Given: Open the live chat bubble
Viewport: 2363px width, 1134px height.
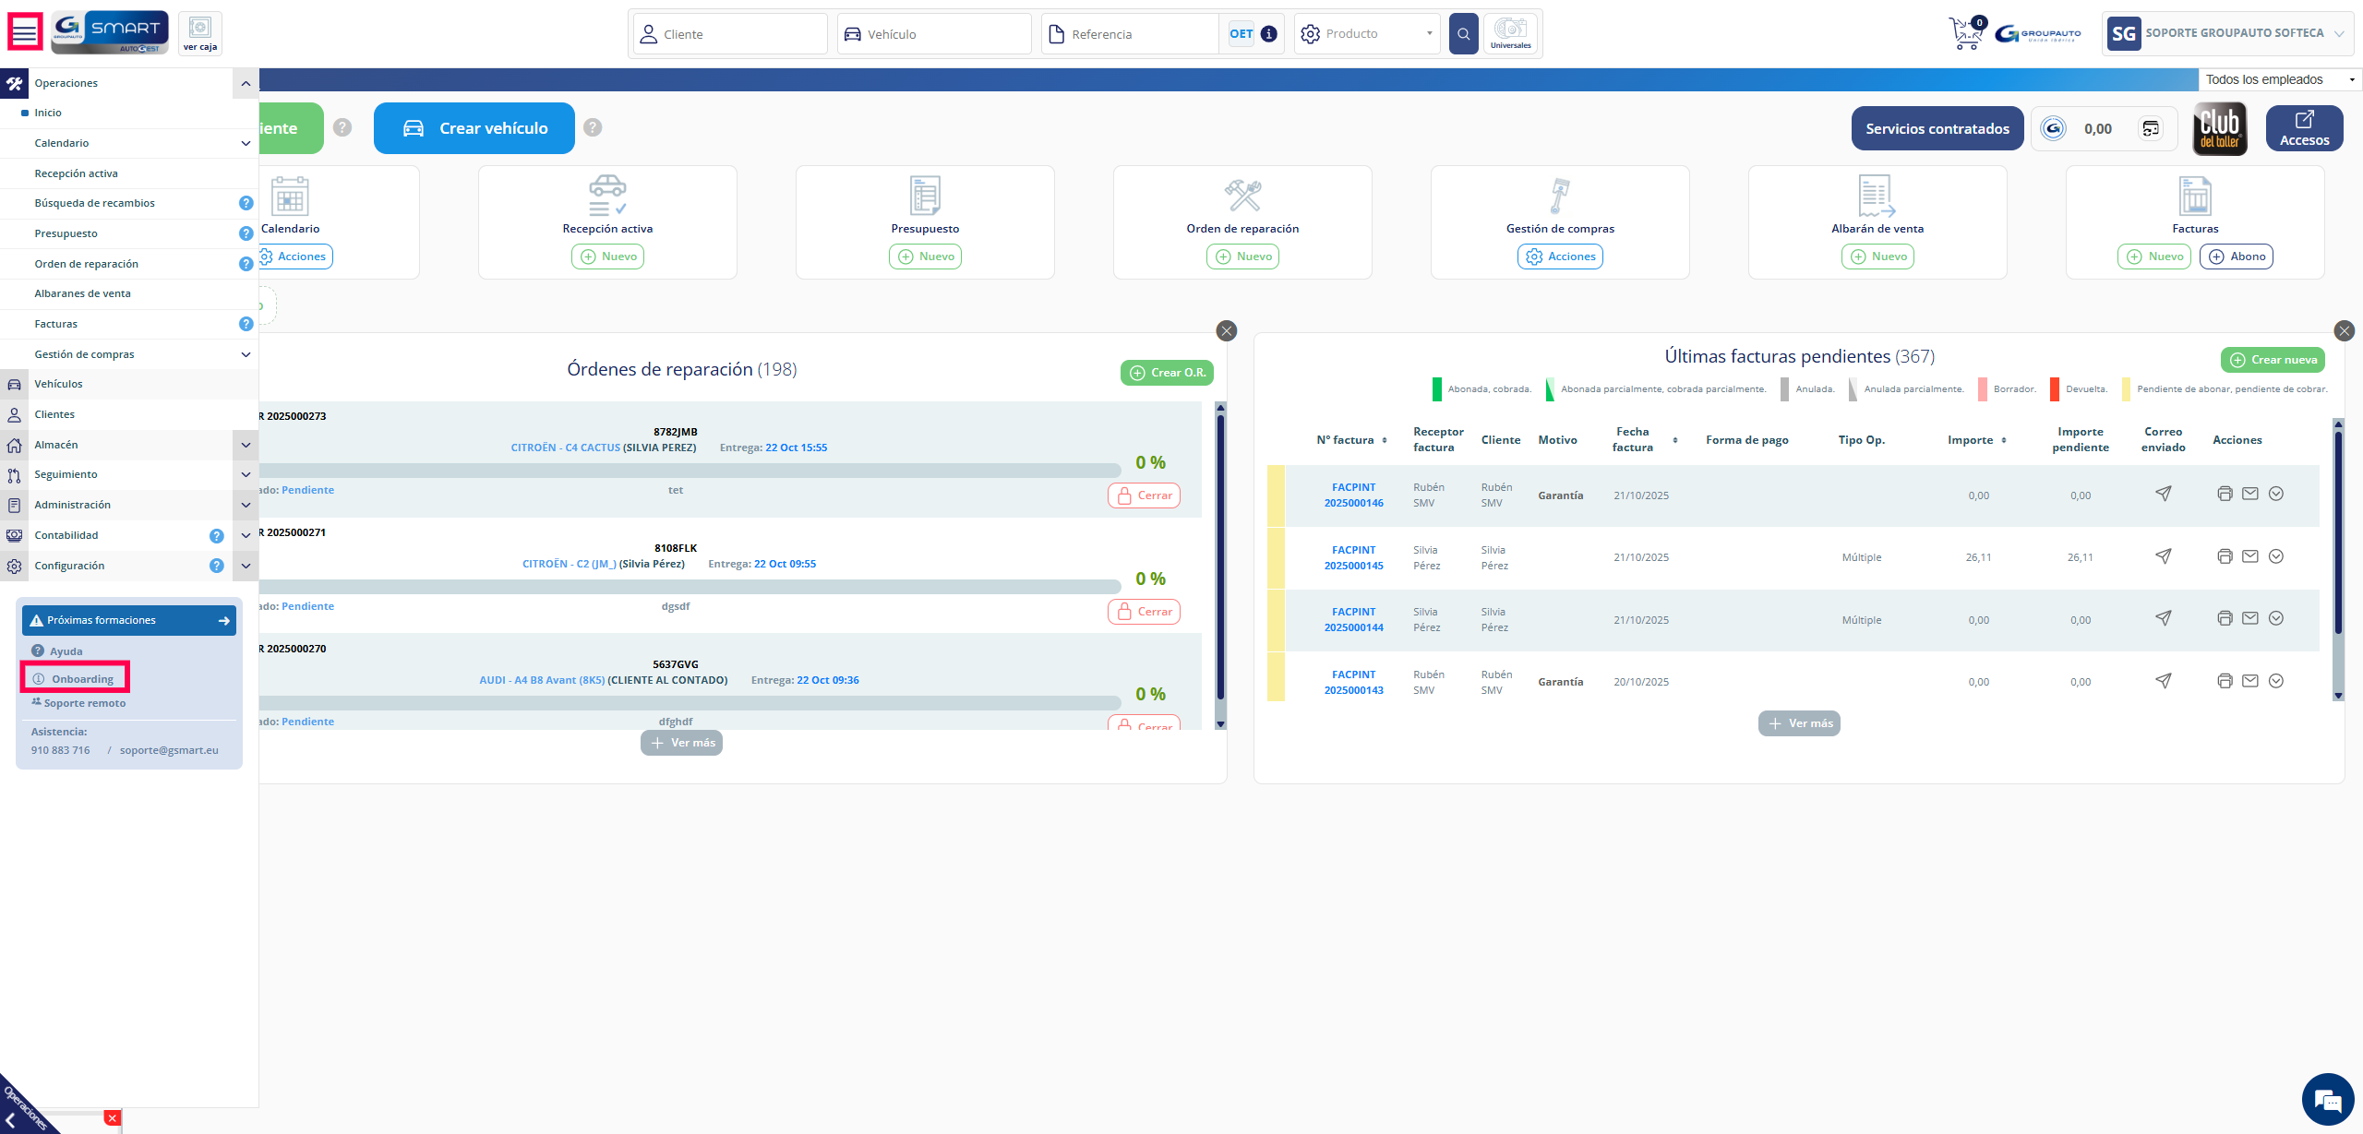Looking at the screenshot, I should (x=2327, y=1099).
